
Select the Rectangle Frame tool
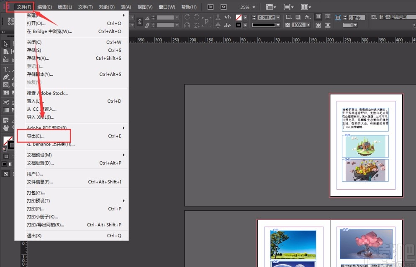pos(6,85)
